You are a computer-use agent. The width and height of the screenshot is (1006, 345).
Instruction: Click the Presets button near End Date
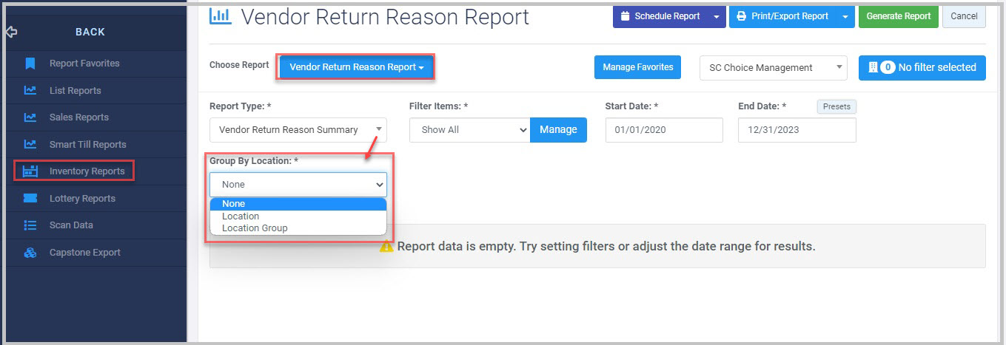(836, 106)
